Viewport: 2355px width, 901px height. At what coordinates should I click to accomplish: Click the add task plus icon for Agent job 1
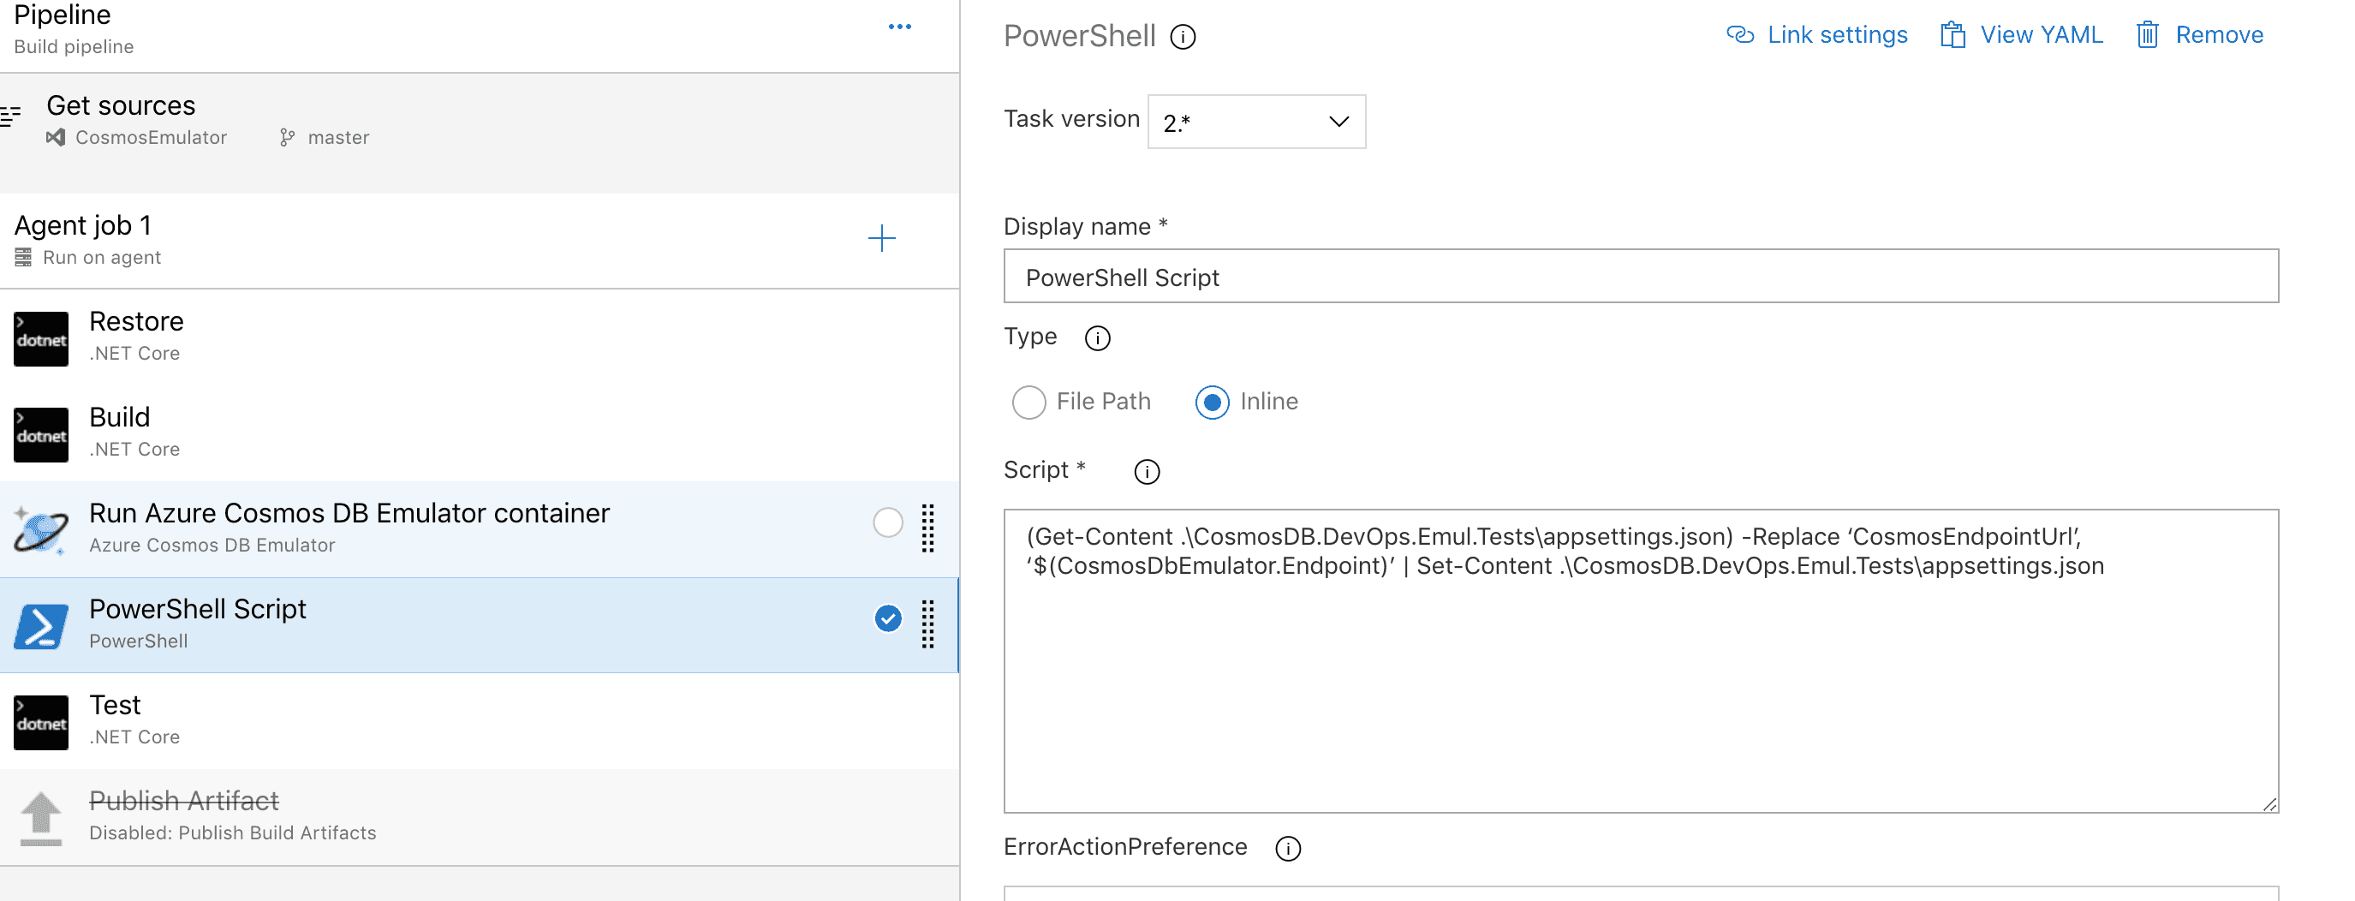tap(881, 239)
